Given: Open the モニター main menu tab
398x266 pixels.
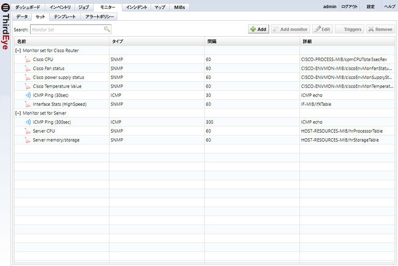Looking at the screenshot, I should click(107, 7).
